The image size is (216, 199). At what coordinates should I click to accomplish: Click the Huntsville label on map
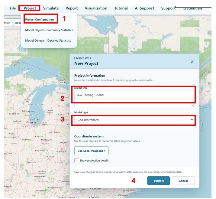point(41,190)
